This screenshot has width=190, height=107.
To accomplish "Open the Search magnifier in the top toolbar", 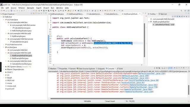I will point(181,11).
